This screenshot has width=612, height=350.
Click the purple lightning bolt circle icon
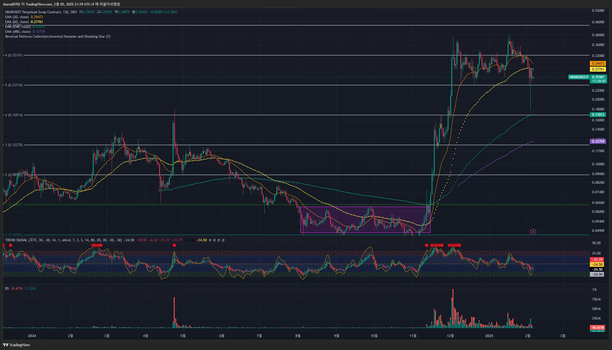pos(533,232)
